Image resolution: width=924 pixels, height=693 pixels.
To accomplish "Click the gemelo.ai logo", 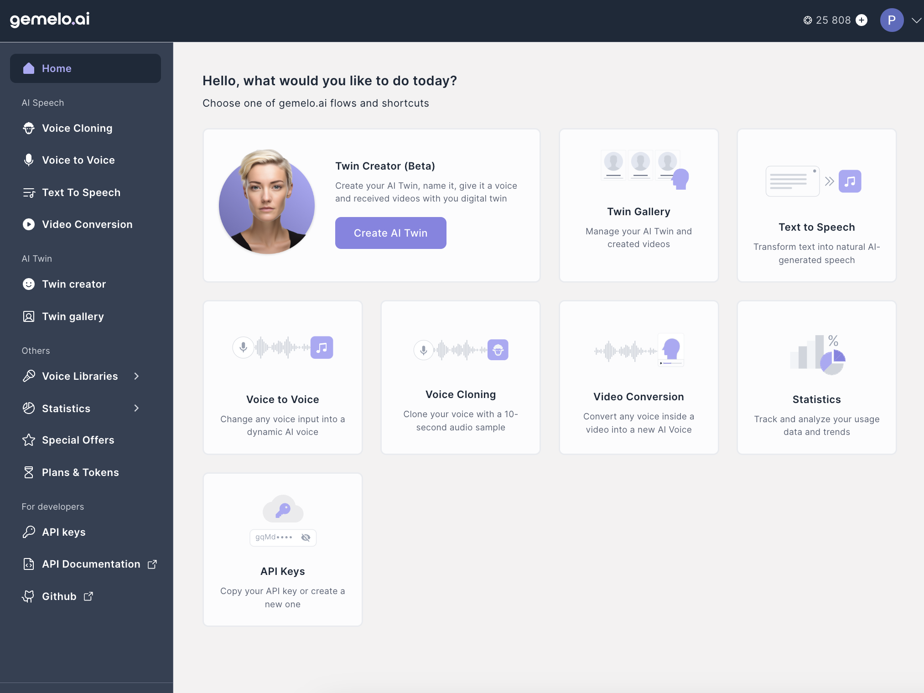I will pyautogui.click(x=50, y=19).
